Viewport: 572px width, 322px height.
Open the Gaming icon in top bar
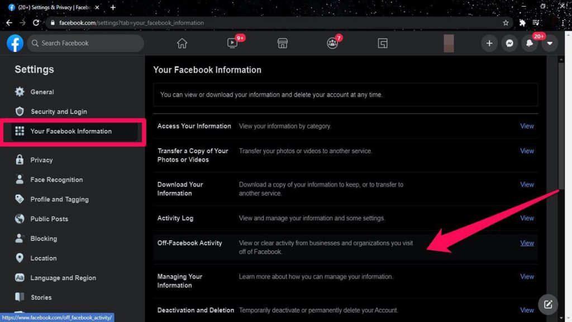(x=383, y=43)
